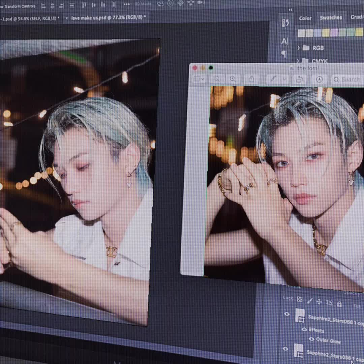
Task: Switch to the Gradients panel tab
Action: tap(357, 17)
